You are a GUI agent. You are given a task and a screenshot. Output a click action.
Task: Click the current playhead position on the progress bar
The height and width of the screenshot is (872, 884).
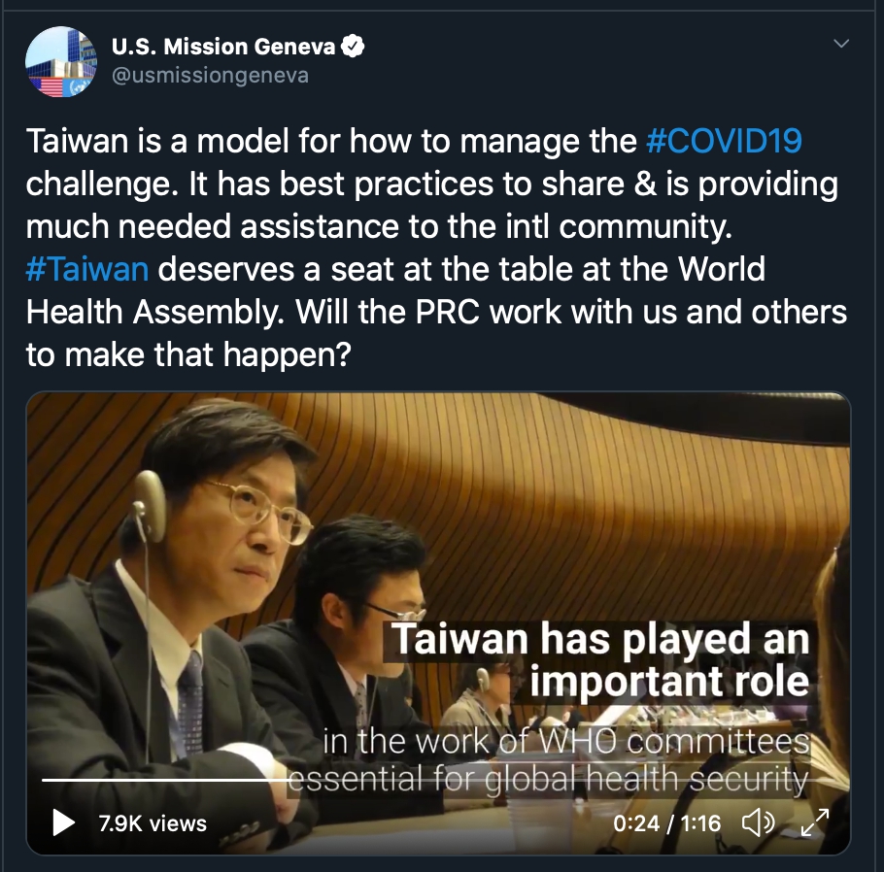click(x=290, y=780)
